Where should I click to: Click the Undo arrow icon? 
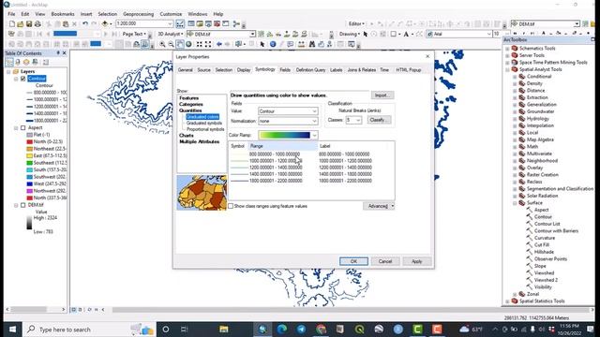point(85,23)
